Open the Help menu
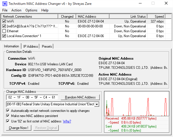The height and width of the screenshot is (137, 173). [45, 10]
